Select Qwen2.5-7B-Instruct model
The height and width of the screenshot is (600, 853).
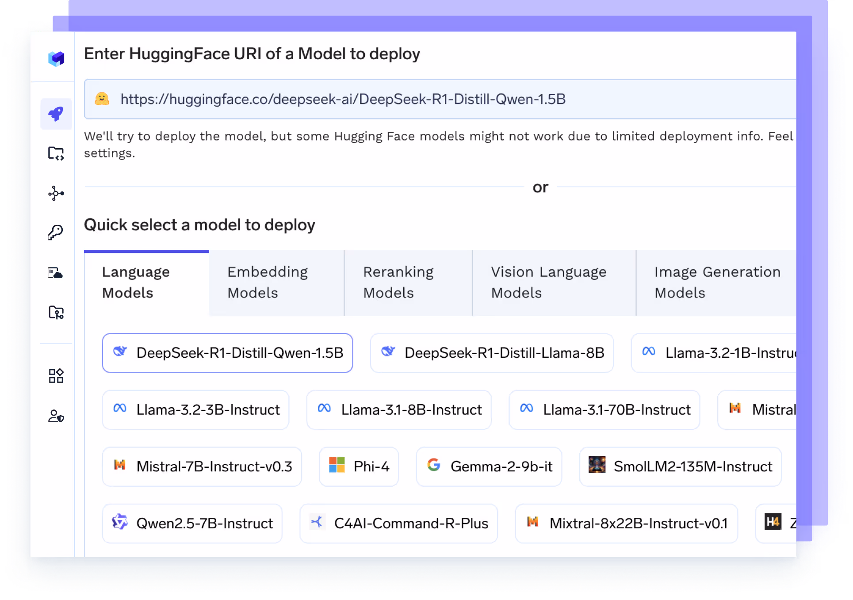192,524
